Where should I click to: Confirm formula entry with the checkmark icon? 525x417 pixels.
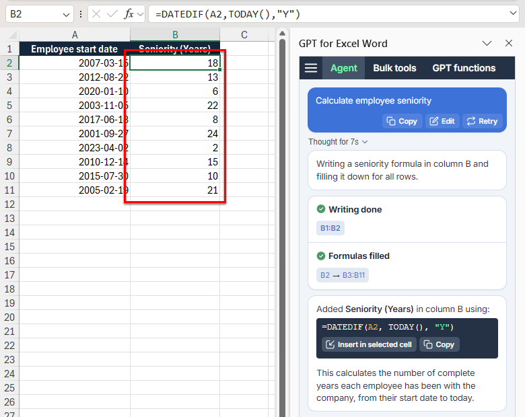click(112, 14)
